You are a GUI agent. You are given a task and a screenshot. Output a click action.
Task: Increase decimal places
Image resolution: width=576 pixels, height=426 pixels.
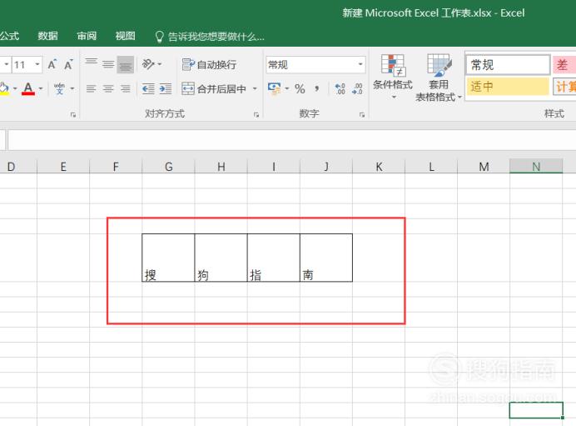click(x=340, y=88)
